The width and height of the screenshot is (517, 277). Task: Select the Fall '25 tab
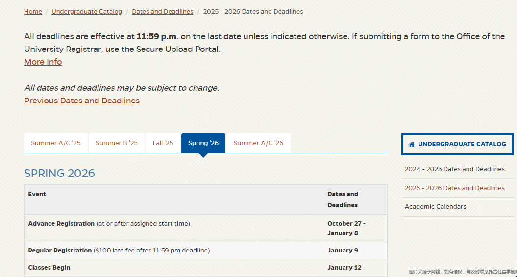tap(163, 143)
